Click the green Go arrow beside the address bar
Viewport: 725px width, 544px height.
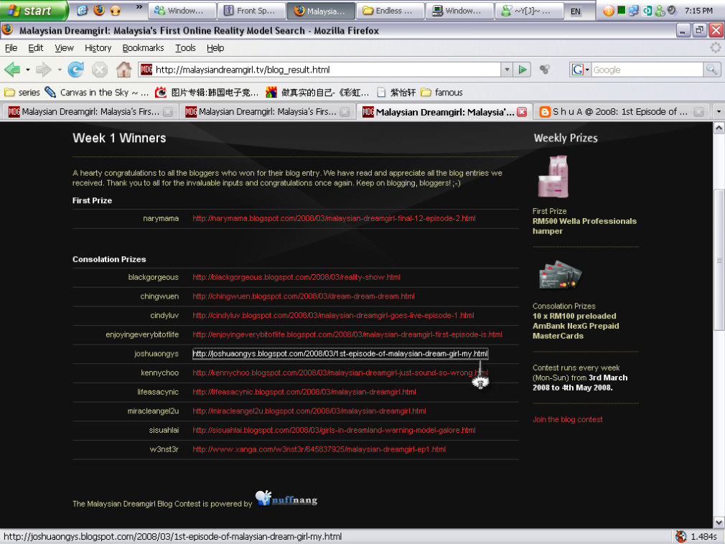click(x=523, y=70)
